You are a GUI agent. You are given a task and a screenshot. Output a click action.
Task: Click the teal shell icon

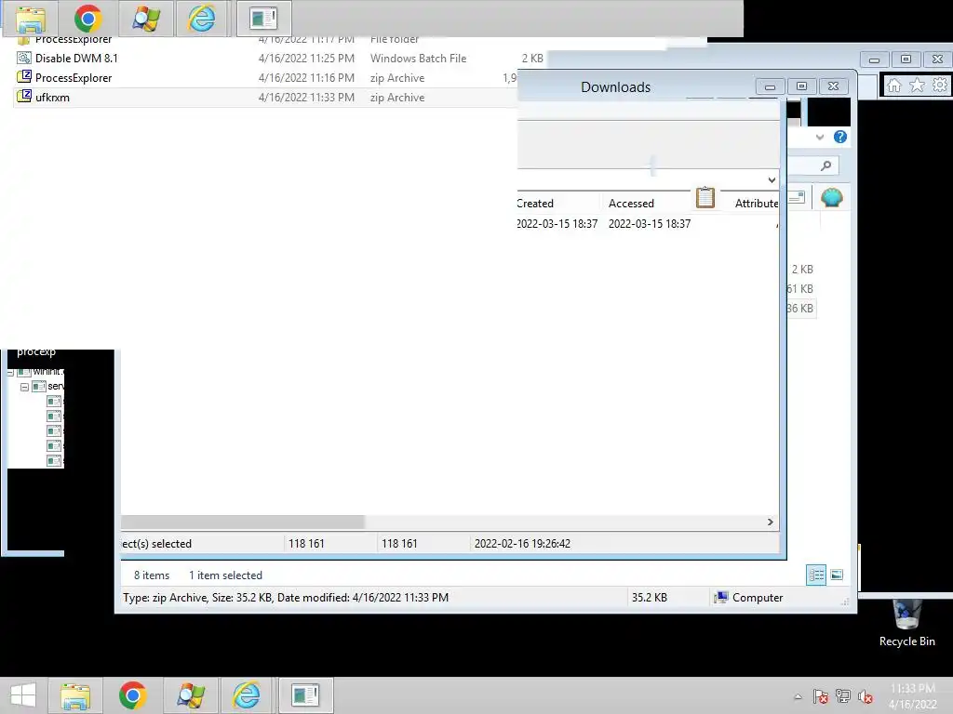(831, 198)
